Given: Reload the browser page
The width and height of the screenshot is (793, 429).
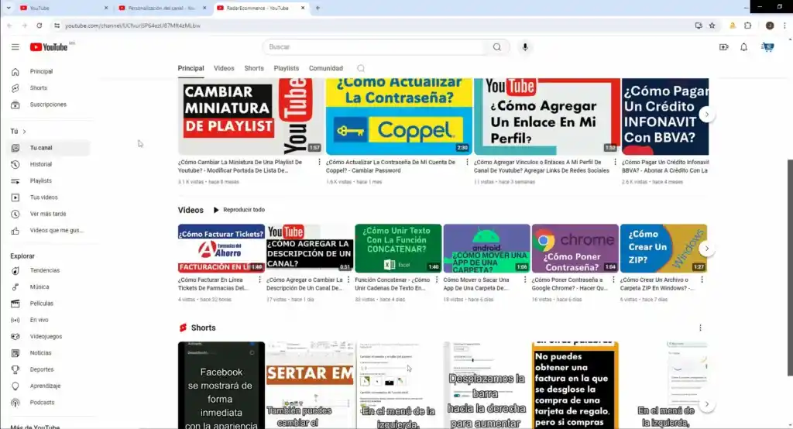Looking at the screenshot, I should tap(39, 26).
